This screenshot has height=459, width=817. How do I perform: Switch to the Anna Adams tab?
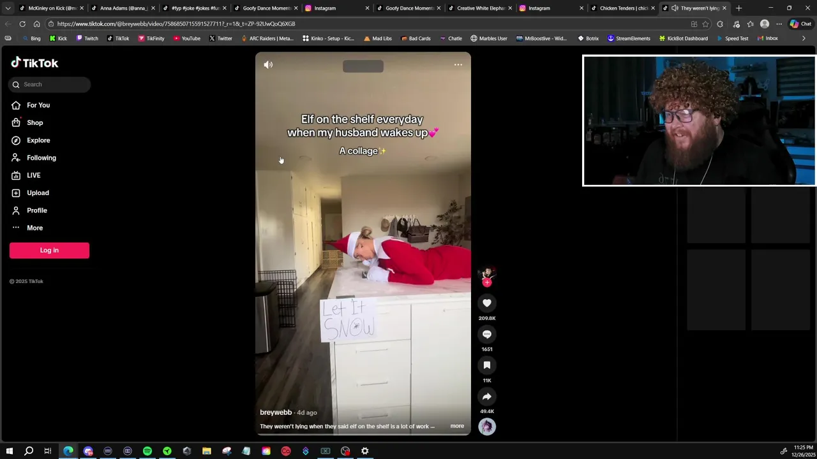123,8
